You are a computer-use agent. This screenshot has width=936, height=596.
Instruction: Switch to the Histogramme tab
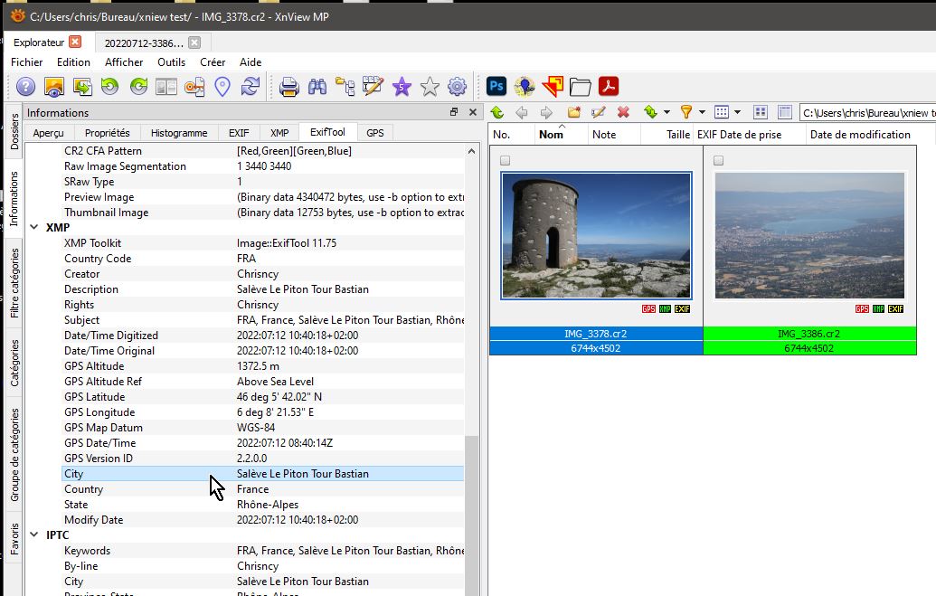tap(179, 133)
